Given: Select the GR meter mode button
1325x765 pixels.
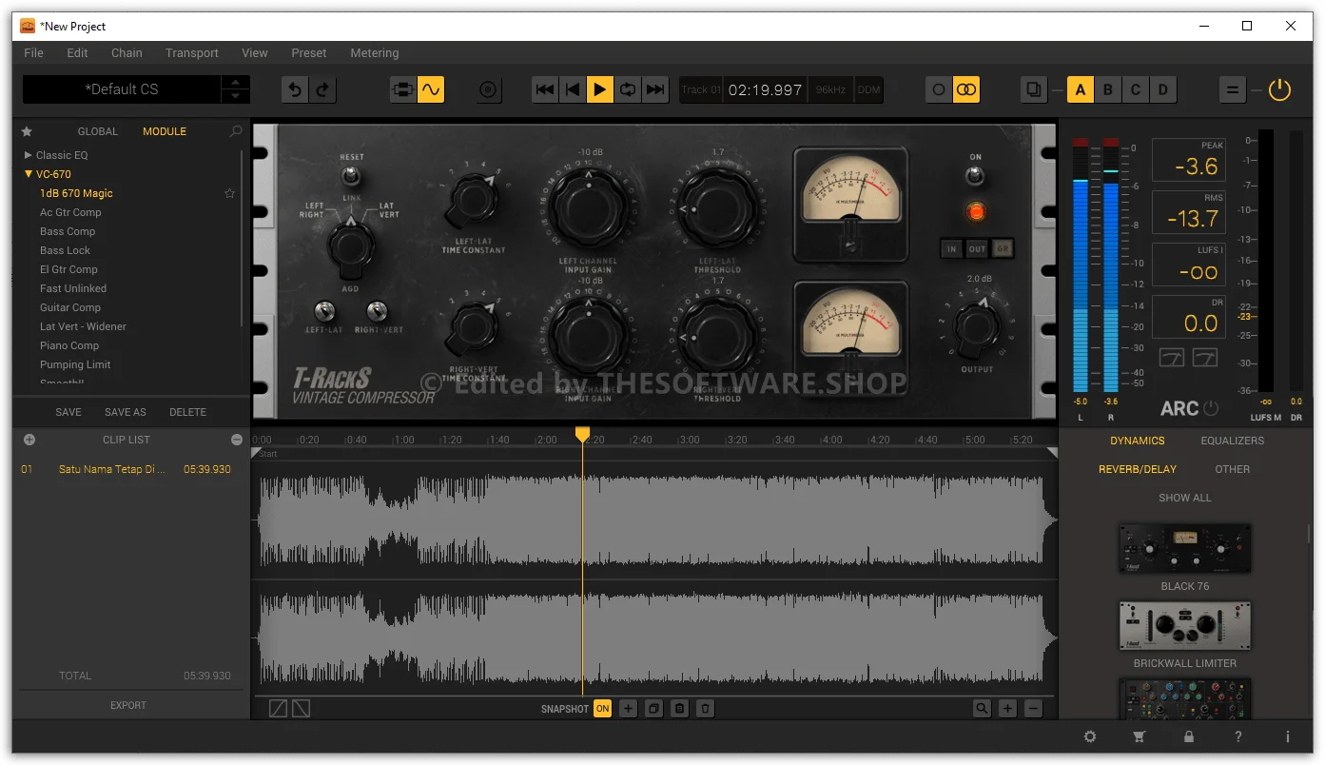Looking at the screenshot, I should pyautogui.click(x=1002, y=249).
